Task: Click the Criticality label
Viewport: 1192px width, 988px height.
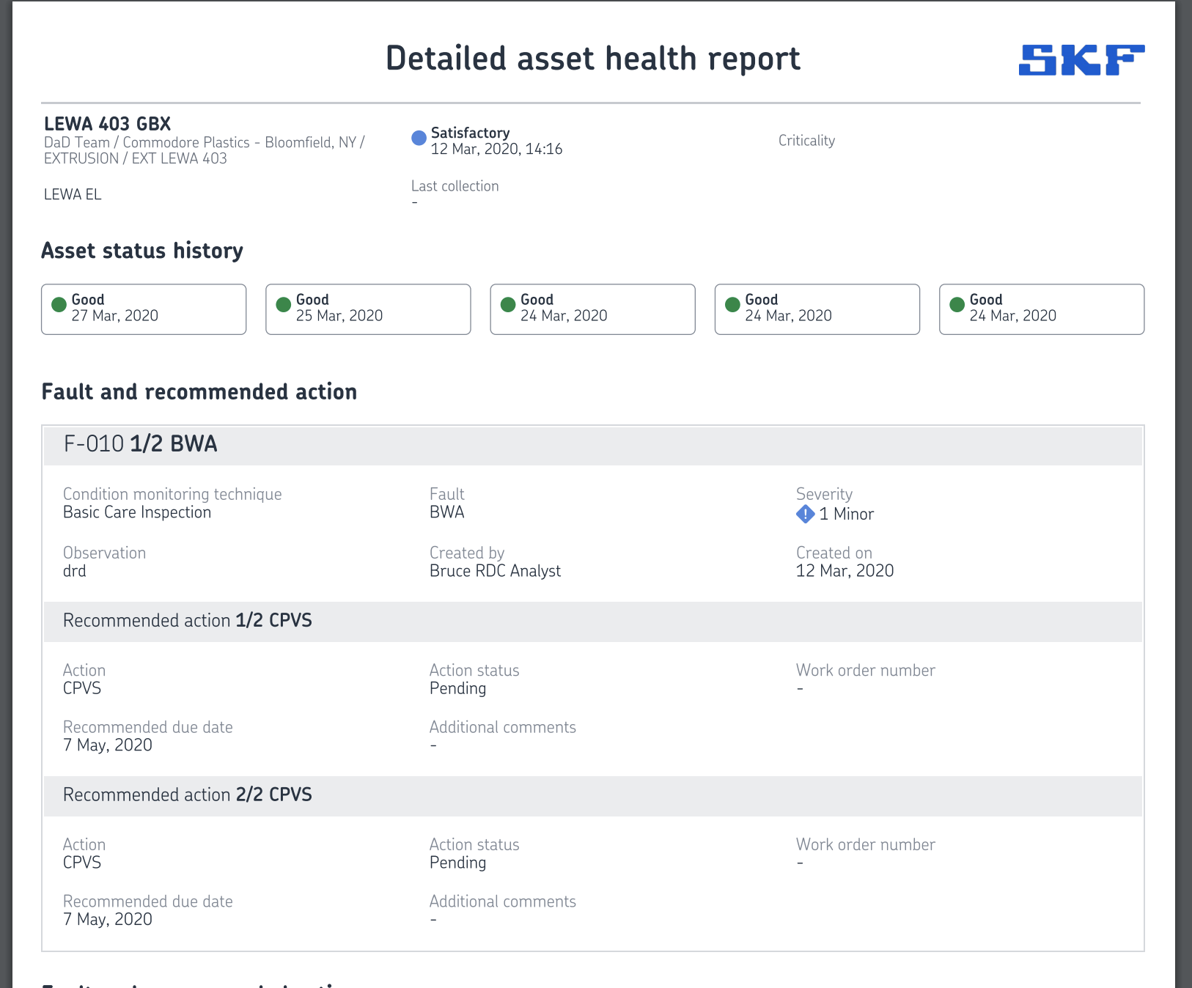Action: coord(806,141)
